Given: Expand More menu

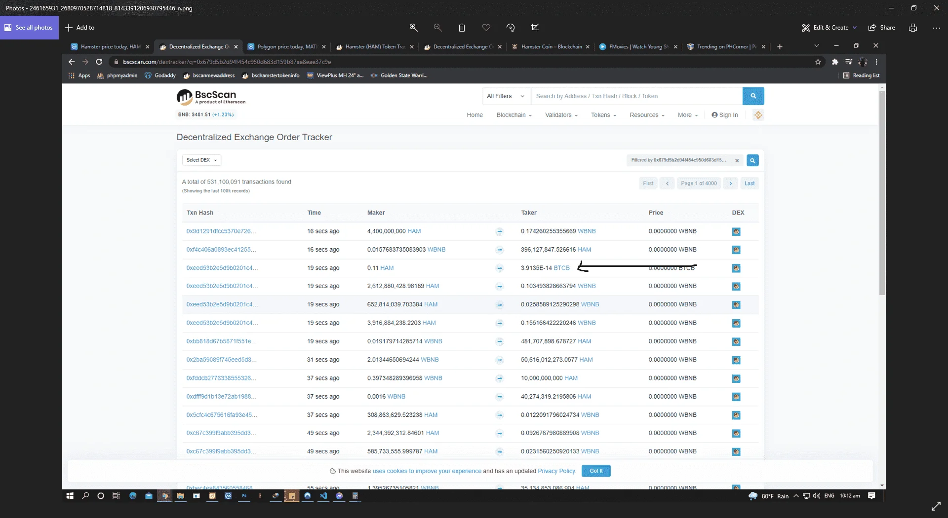Looking at the screenshot, I should click(x=688, y=115).
